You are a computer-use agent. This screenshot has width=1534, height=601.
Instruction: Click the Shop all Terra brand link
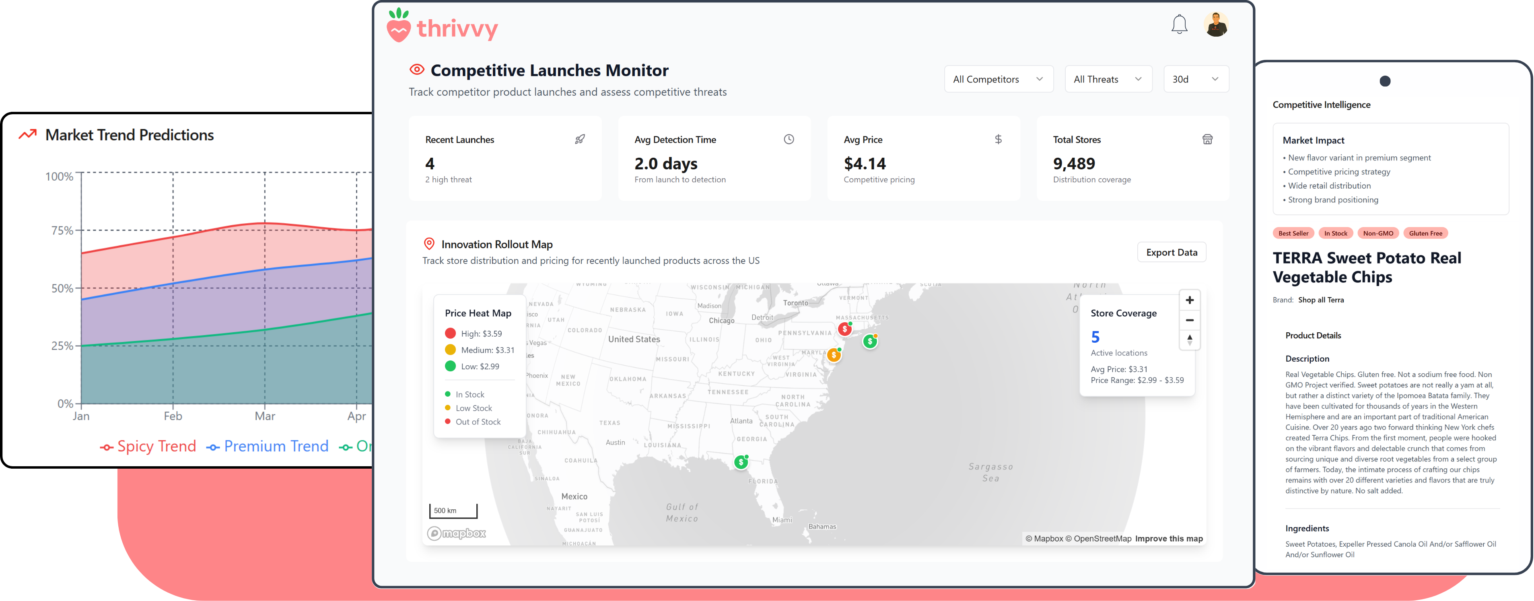[x=1321, y=300]
